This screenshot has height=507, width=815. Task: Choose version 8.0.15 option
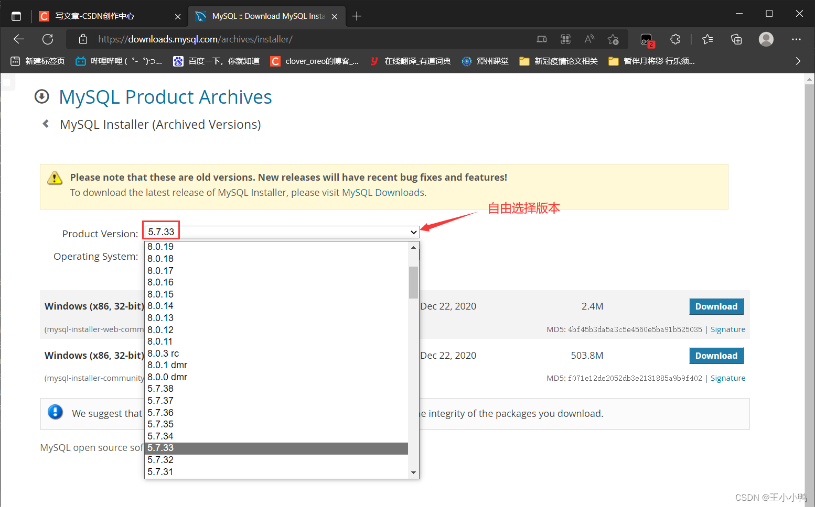point(276,294)
